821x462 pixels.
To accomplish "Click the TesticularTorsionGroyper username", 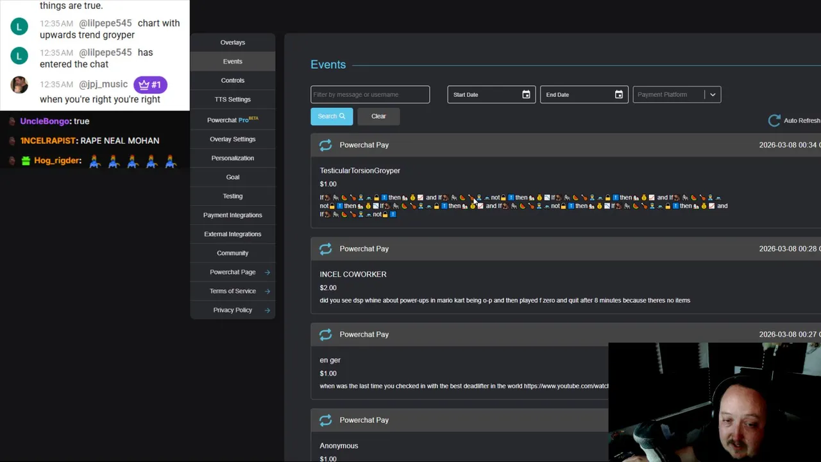I will pos(360,171).
